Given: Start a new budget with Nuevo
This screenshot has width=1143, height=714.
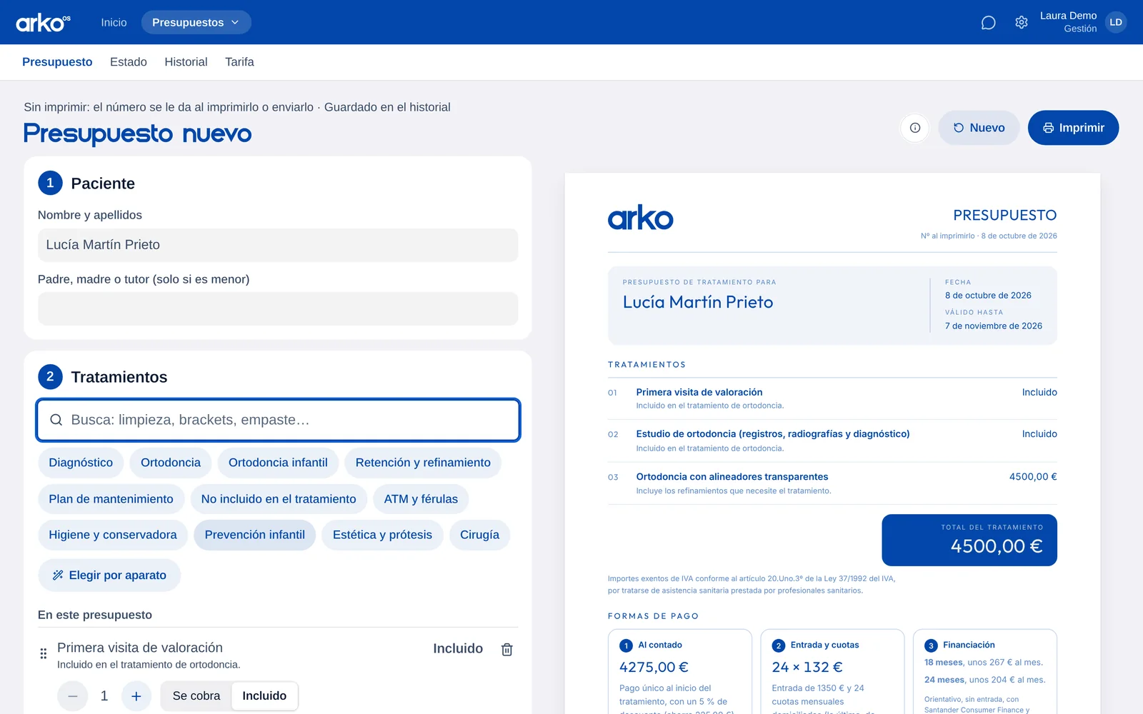Looking at the screenshot, I should point(979,128).
